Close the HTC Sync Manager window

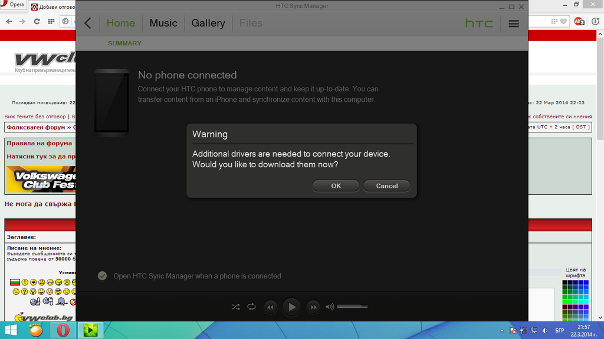click(521, 7)
